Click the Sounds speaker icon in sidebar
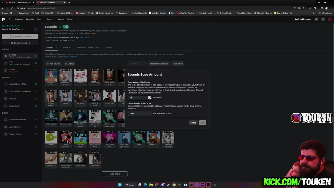Screen dimensions: 334x188 [6, 56]
